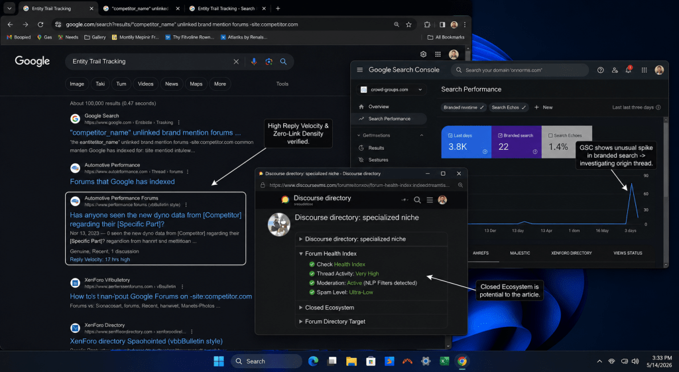
Task: Toggle the Branded filter chip
Action: click(x=463, y=107)
